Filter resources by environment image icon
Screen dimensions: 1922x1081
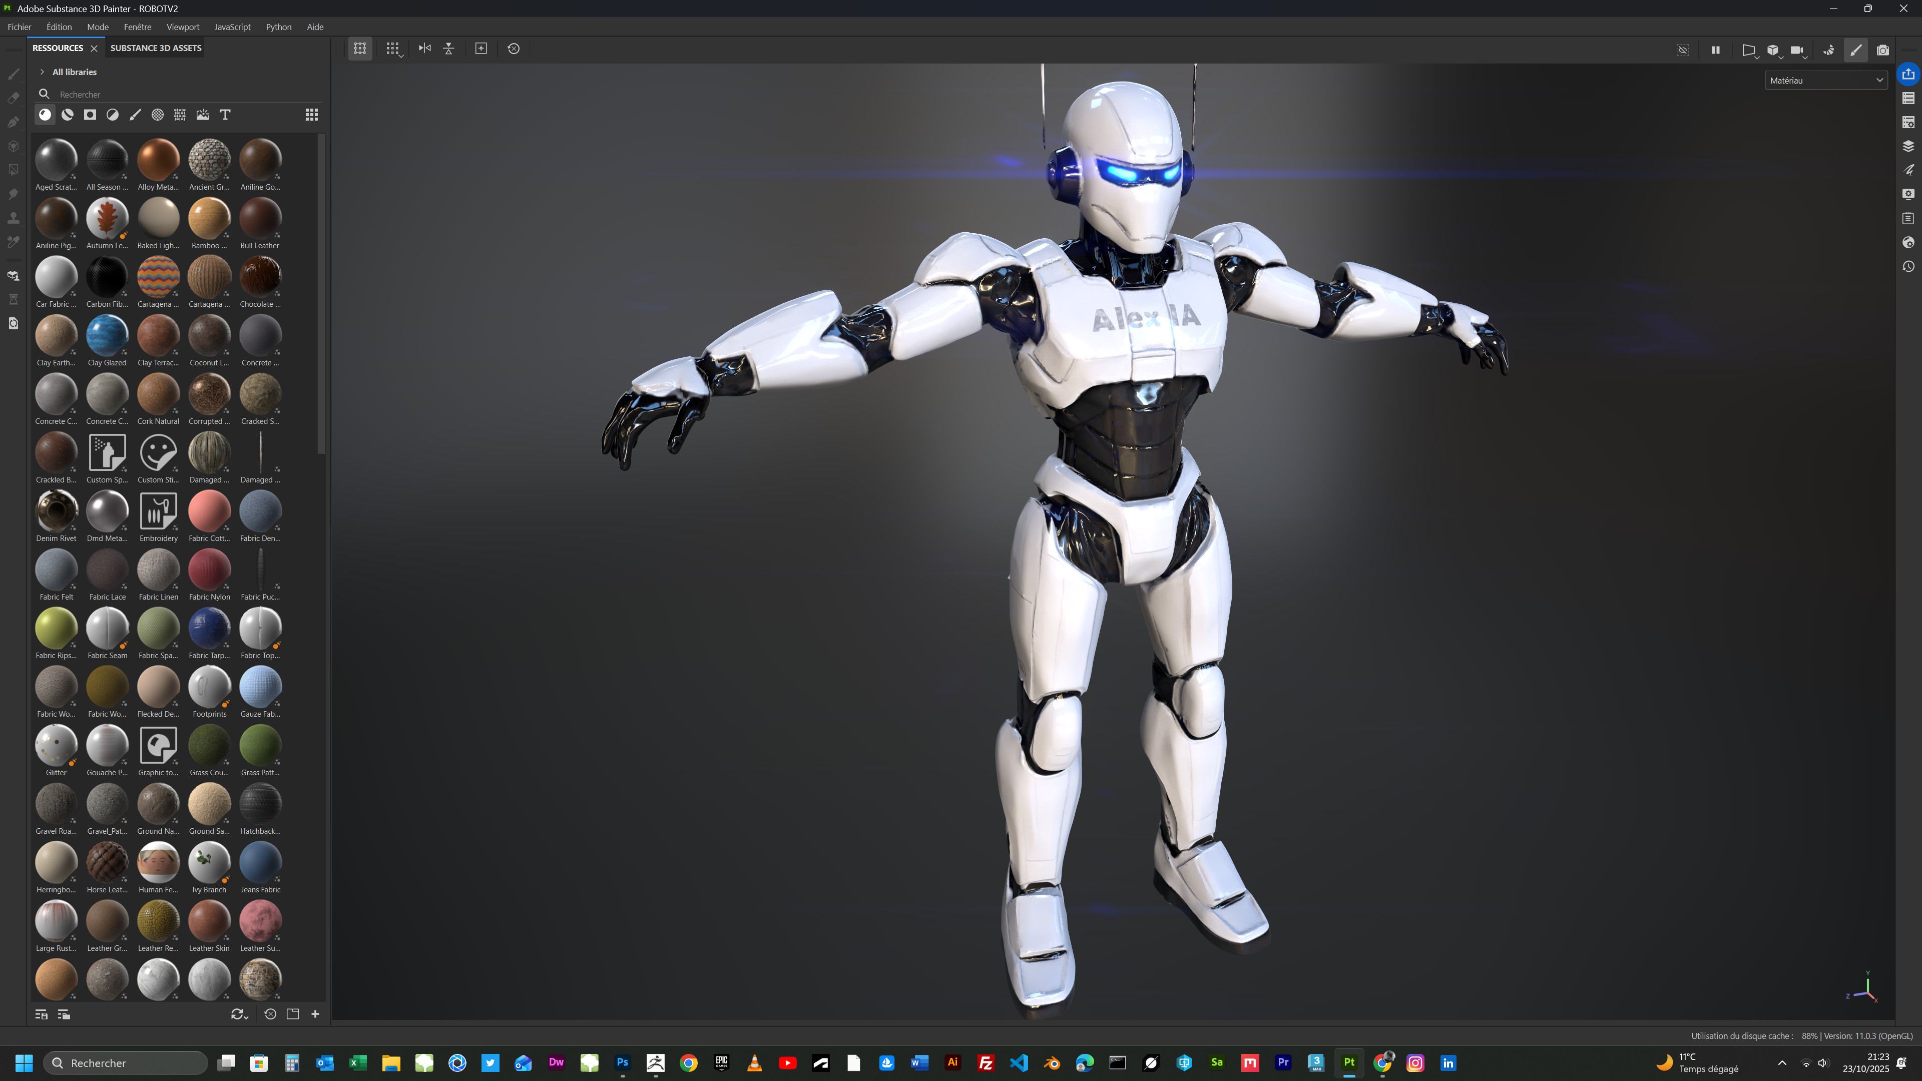coord(202,115)
